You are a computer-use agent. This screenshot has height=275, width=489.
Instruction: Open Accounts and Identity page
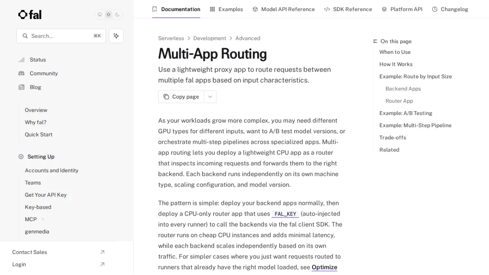click(x=51, y=170)
